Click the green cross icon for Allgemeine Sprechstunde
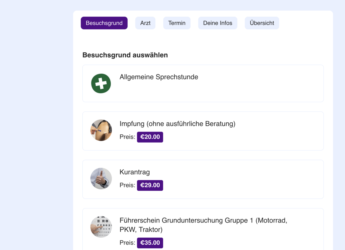The image size is (345, 250). (101, 83)
